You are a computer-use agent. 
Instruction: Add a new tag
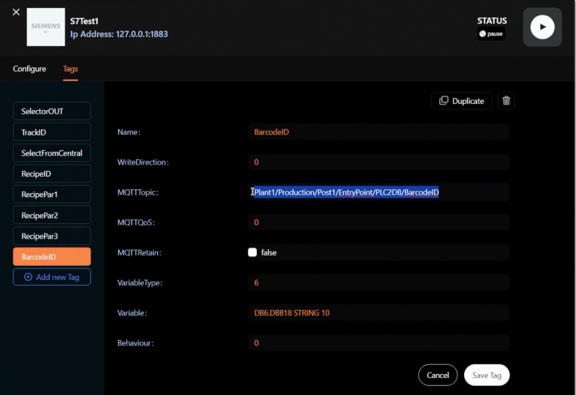[52, 277]
